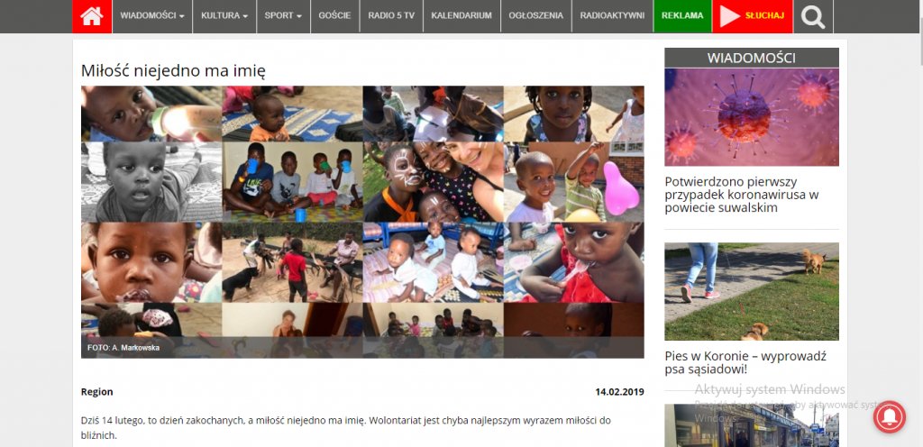The width and height of the screenshot is (923, 447).
Task: Expand the KULTURA dropdown menu
Action: 224,16
